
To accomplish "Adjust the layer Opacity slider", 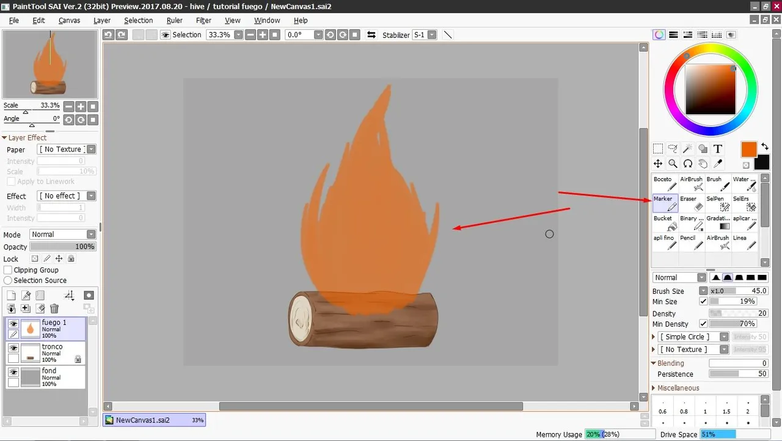I will (63, 247).
